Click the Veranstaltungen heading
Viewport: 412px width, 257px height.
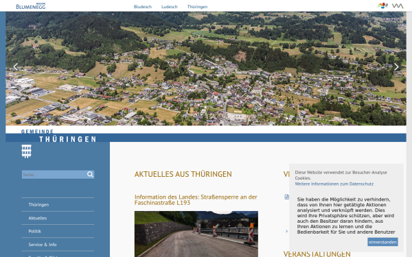coord(317,254)
